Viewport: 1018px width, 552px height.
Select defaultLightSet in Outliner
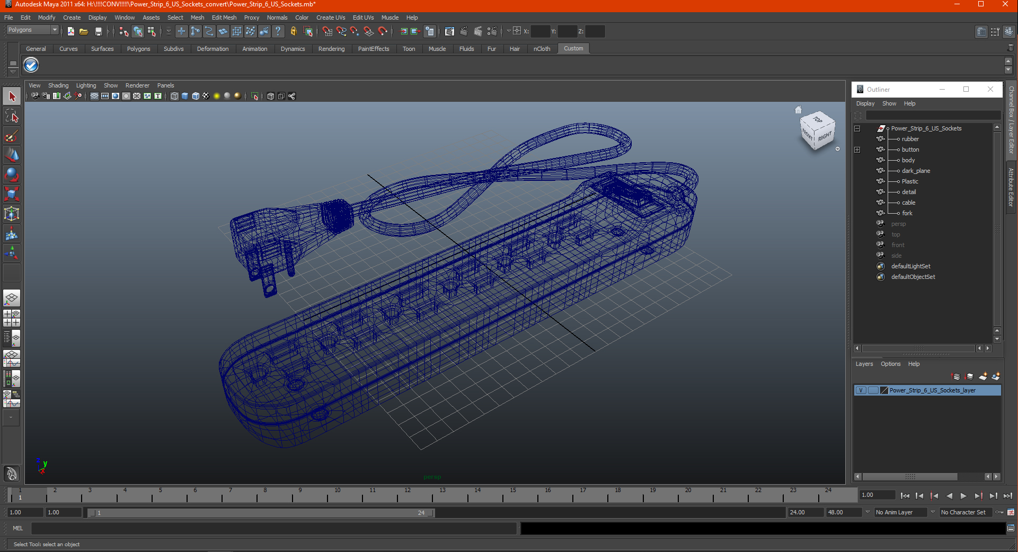pyautogui.click(x=910, y=266)
